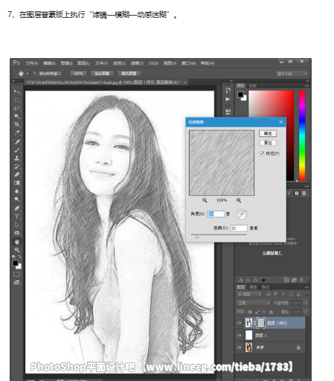Open the 编辑 menu
Screen dimensions: 334x381
49,63
